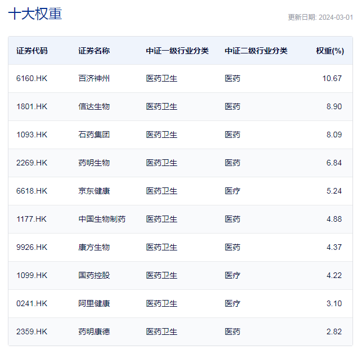Select the name 京东健康
The height and width of the screenshot is (354, 357).
point(94,191)
